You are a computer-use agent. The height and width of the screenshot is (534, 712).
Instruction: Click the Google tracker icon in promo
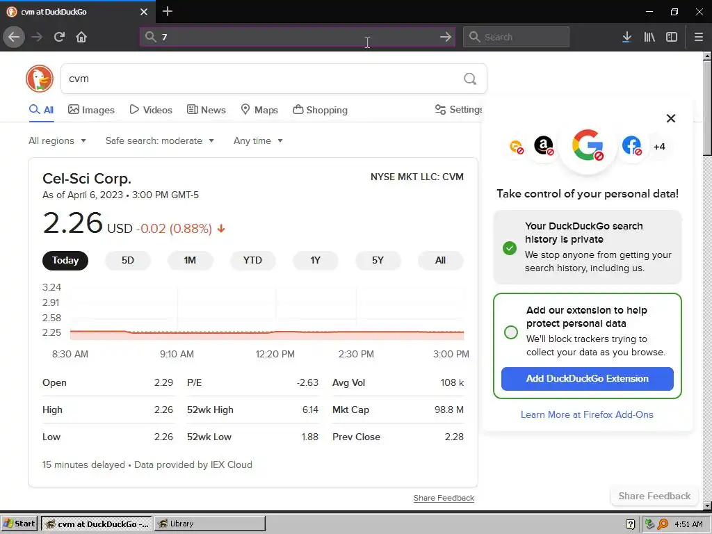tap(588, 146)
